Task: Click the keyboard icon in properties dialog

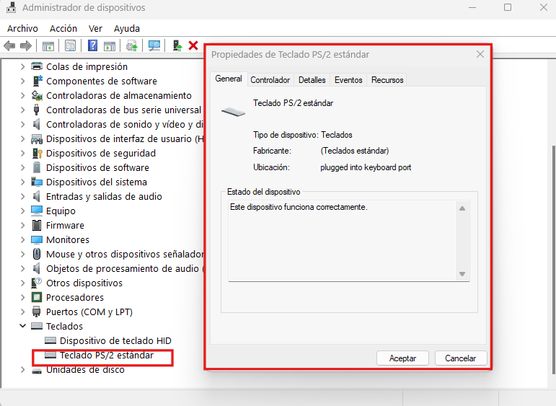Action: tap(233, 112)
